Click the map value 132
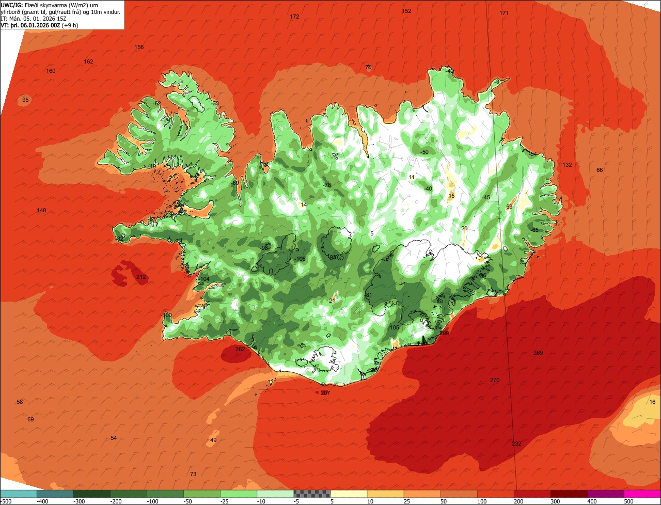 click(568, 165)
